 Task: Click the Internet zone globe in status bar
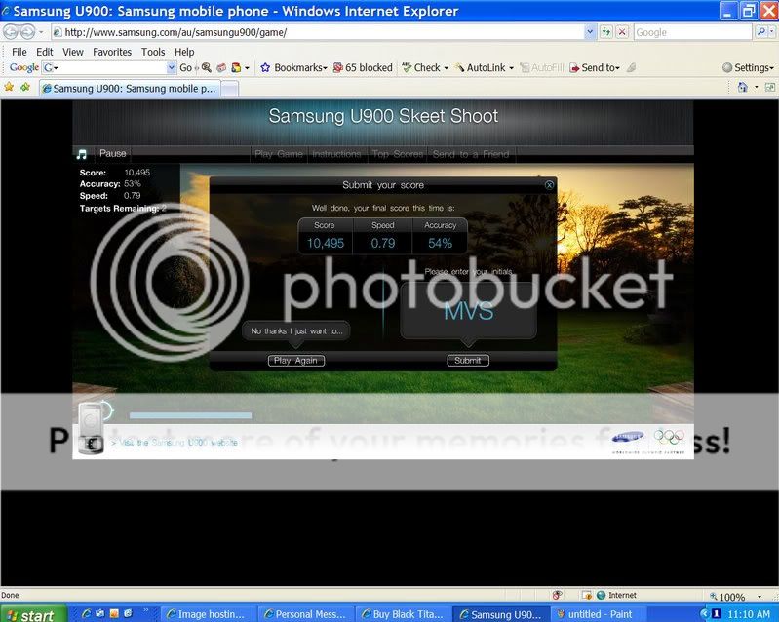[602, 595]
